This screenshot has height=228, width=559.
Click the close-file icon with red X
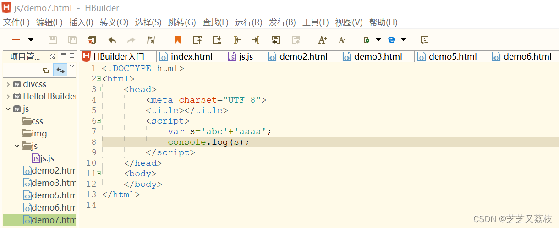[x=92, y=40]
